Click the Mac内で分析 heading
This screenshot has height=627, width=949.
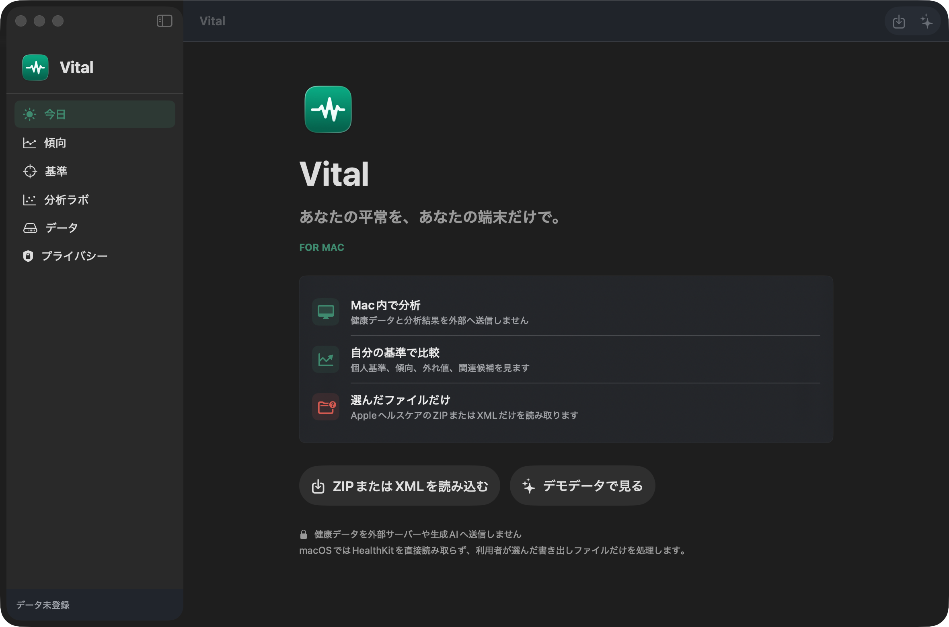(x=386, y=305)
